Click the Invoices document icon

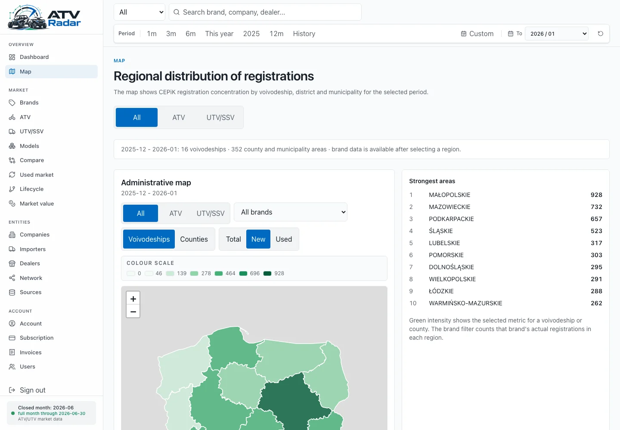coord(12,353)
